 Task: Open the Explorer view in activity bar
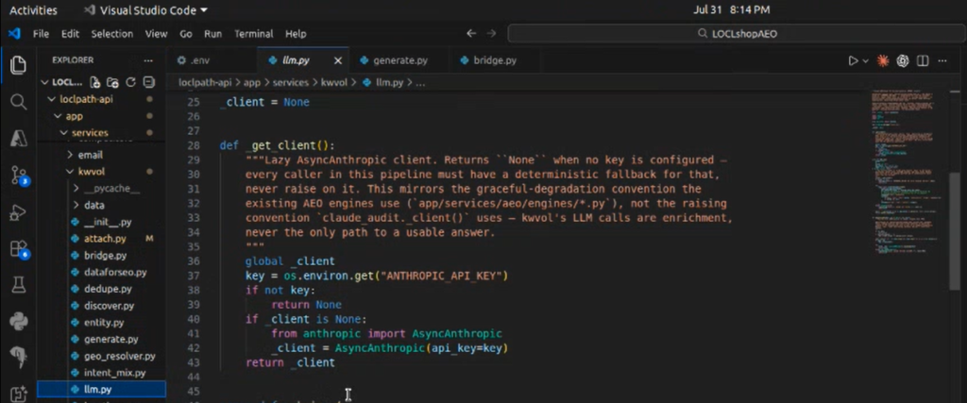pyautogui.click(x=19, y=65)
